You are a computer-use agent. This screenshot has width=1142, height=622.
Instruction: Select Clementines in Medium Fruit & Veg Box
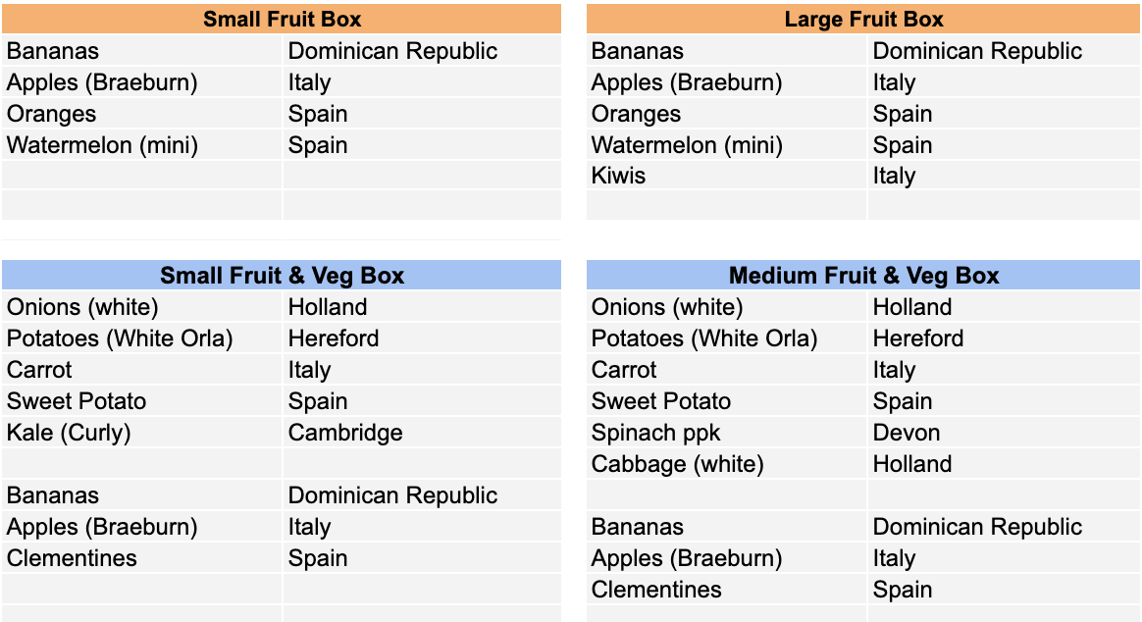tap(726, 590)
